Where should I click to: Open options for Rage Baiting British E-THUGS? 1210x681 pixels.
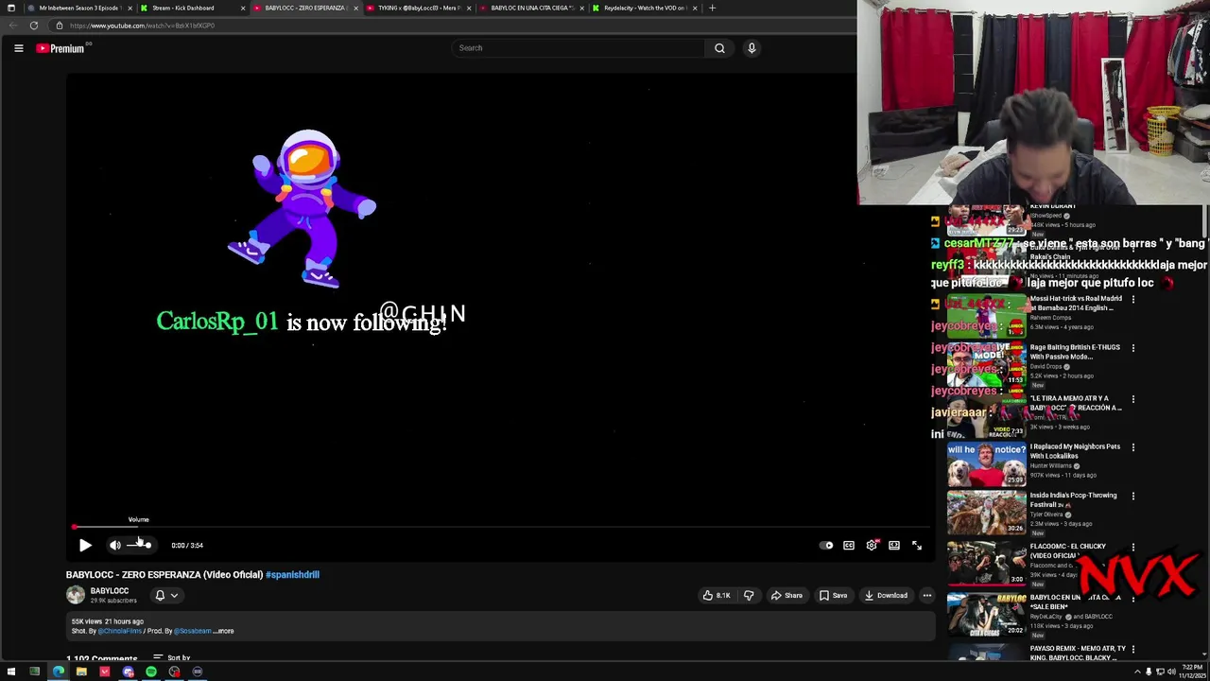click(1133, 348)
